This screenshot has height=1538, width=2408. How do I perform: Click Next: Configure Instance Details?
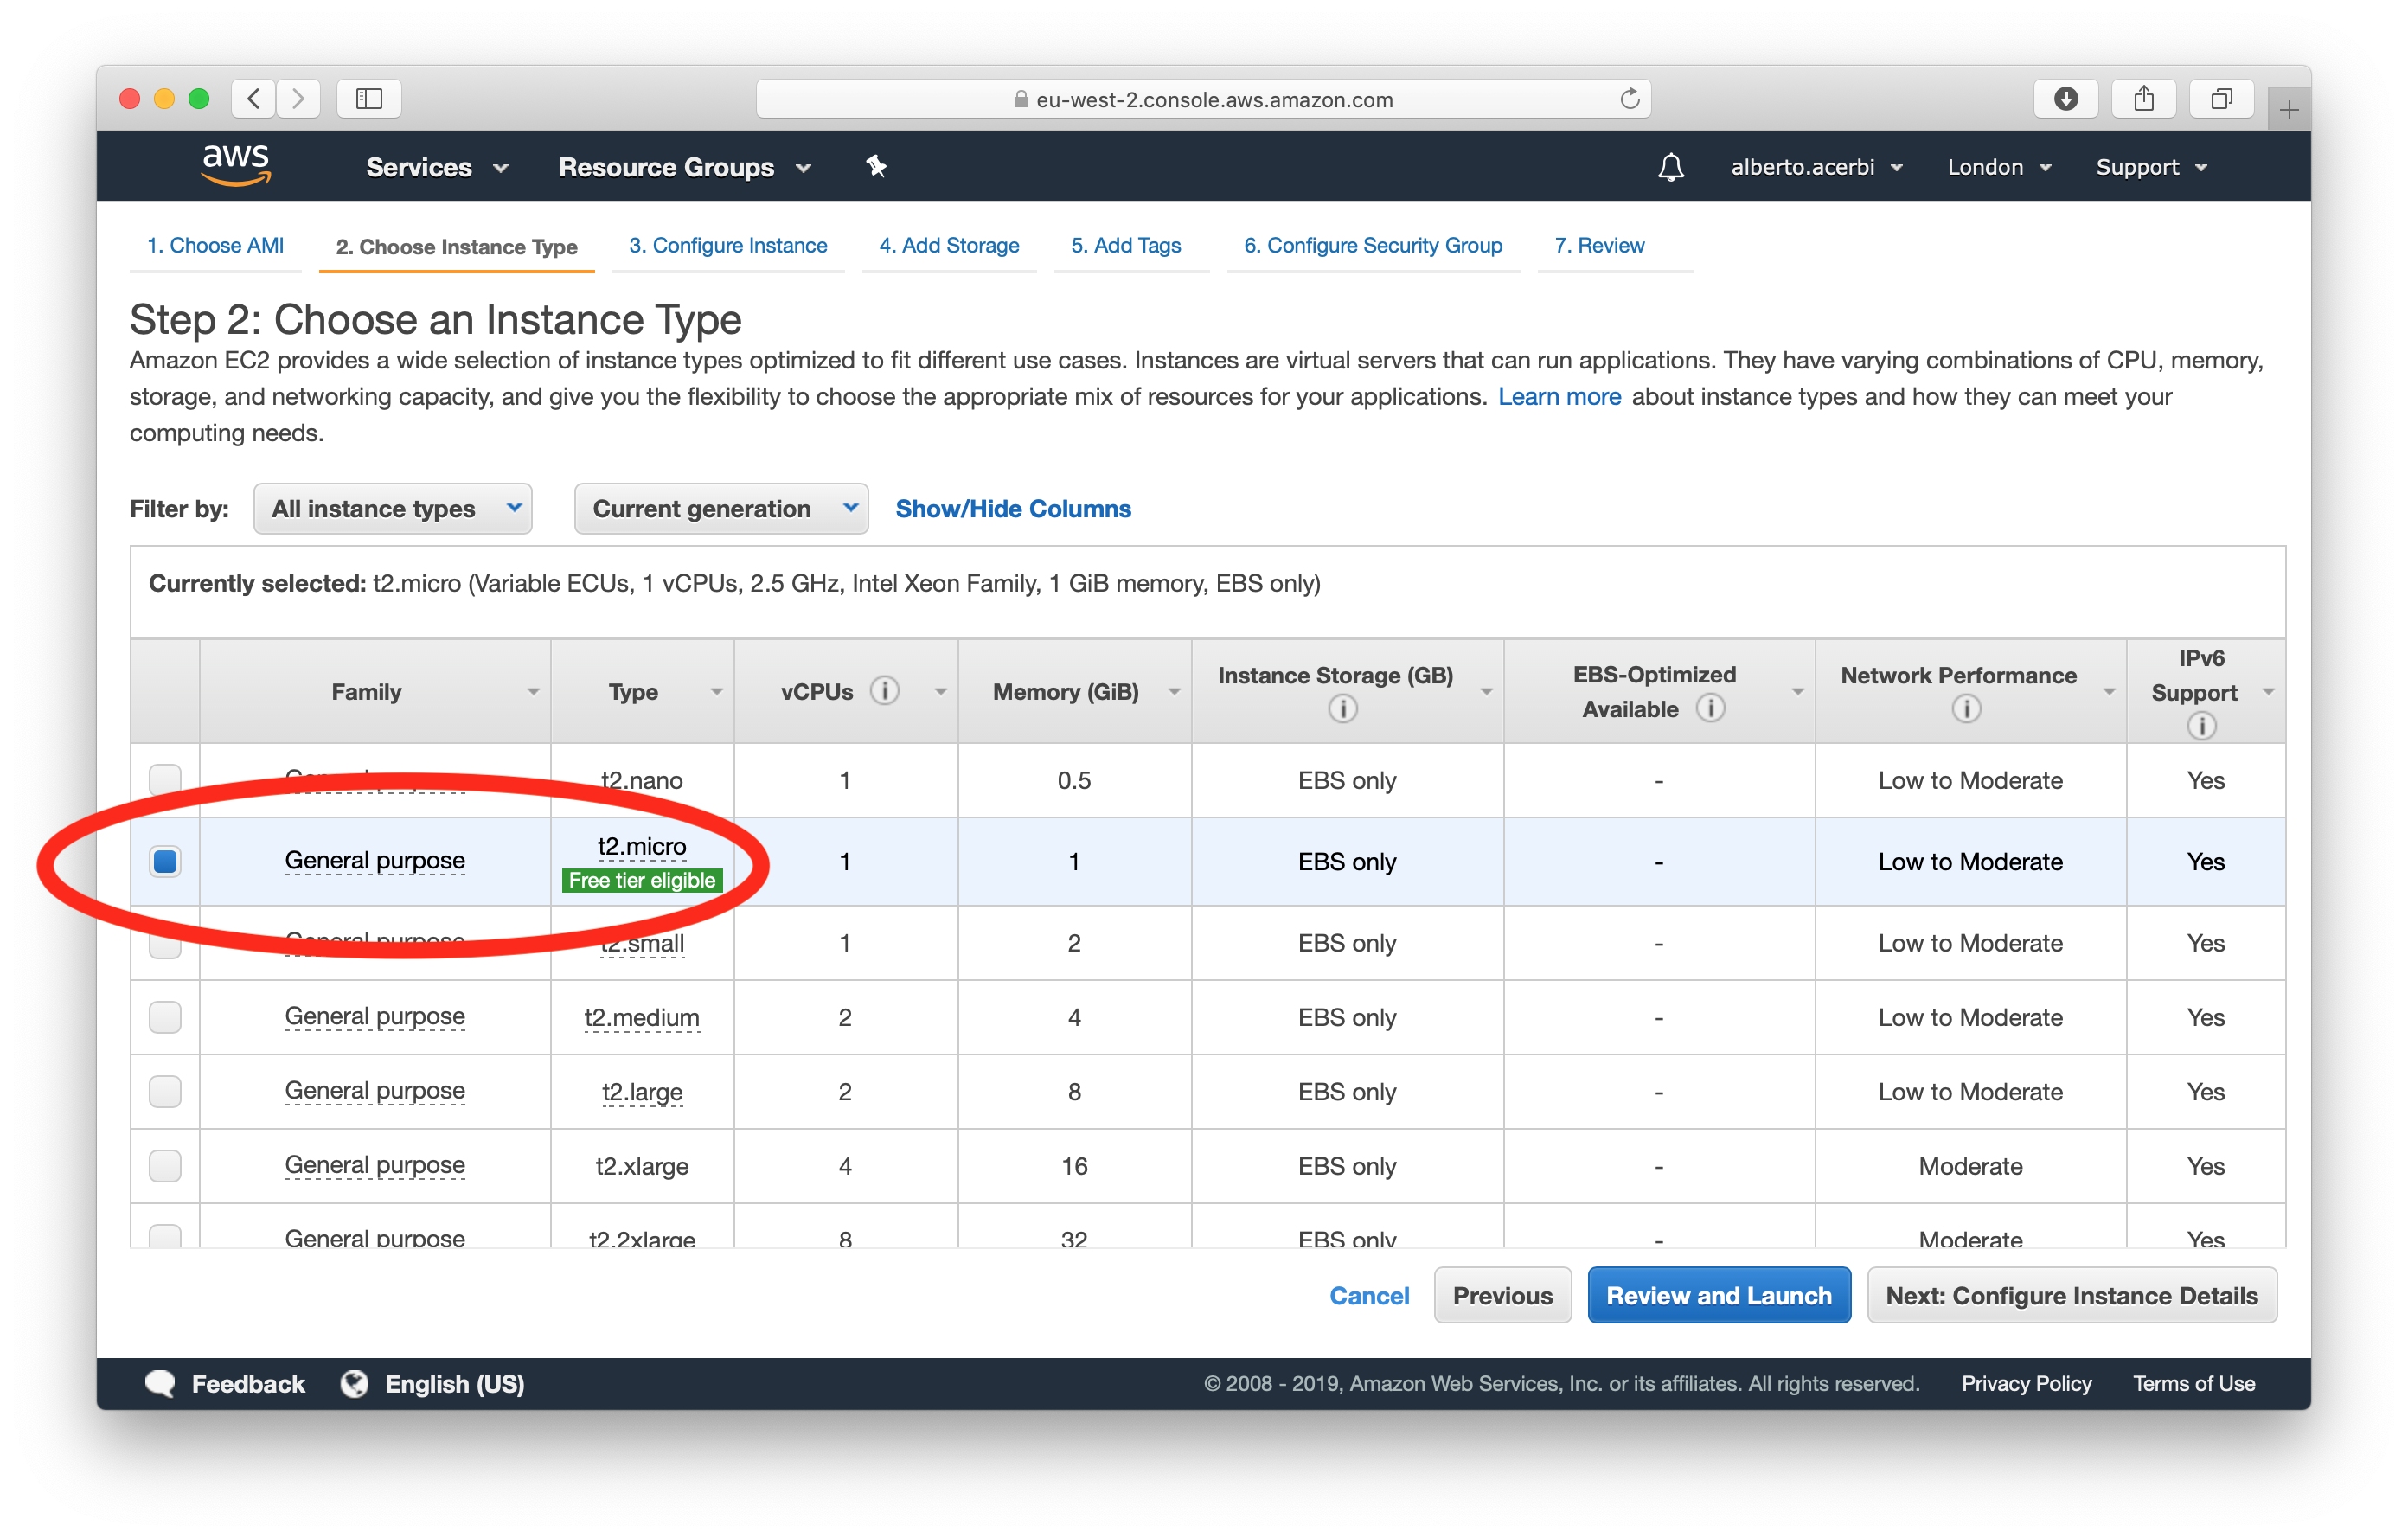pyautogui.click(x=2071, y=1295)
